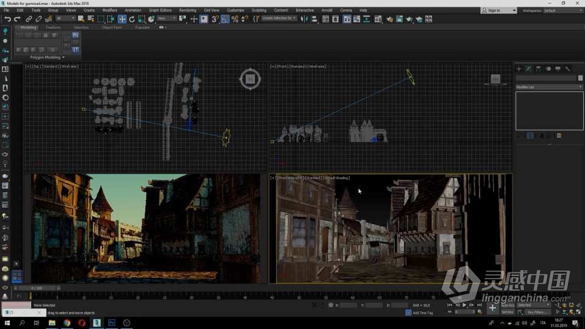Unlink Selection tool in toolbar
585x329 pixels.
(38, 19)
